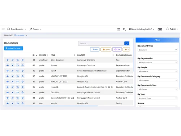Click the Export button
The width and height of the screenshot is (181, 136).
tap(106, 49)
